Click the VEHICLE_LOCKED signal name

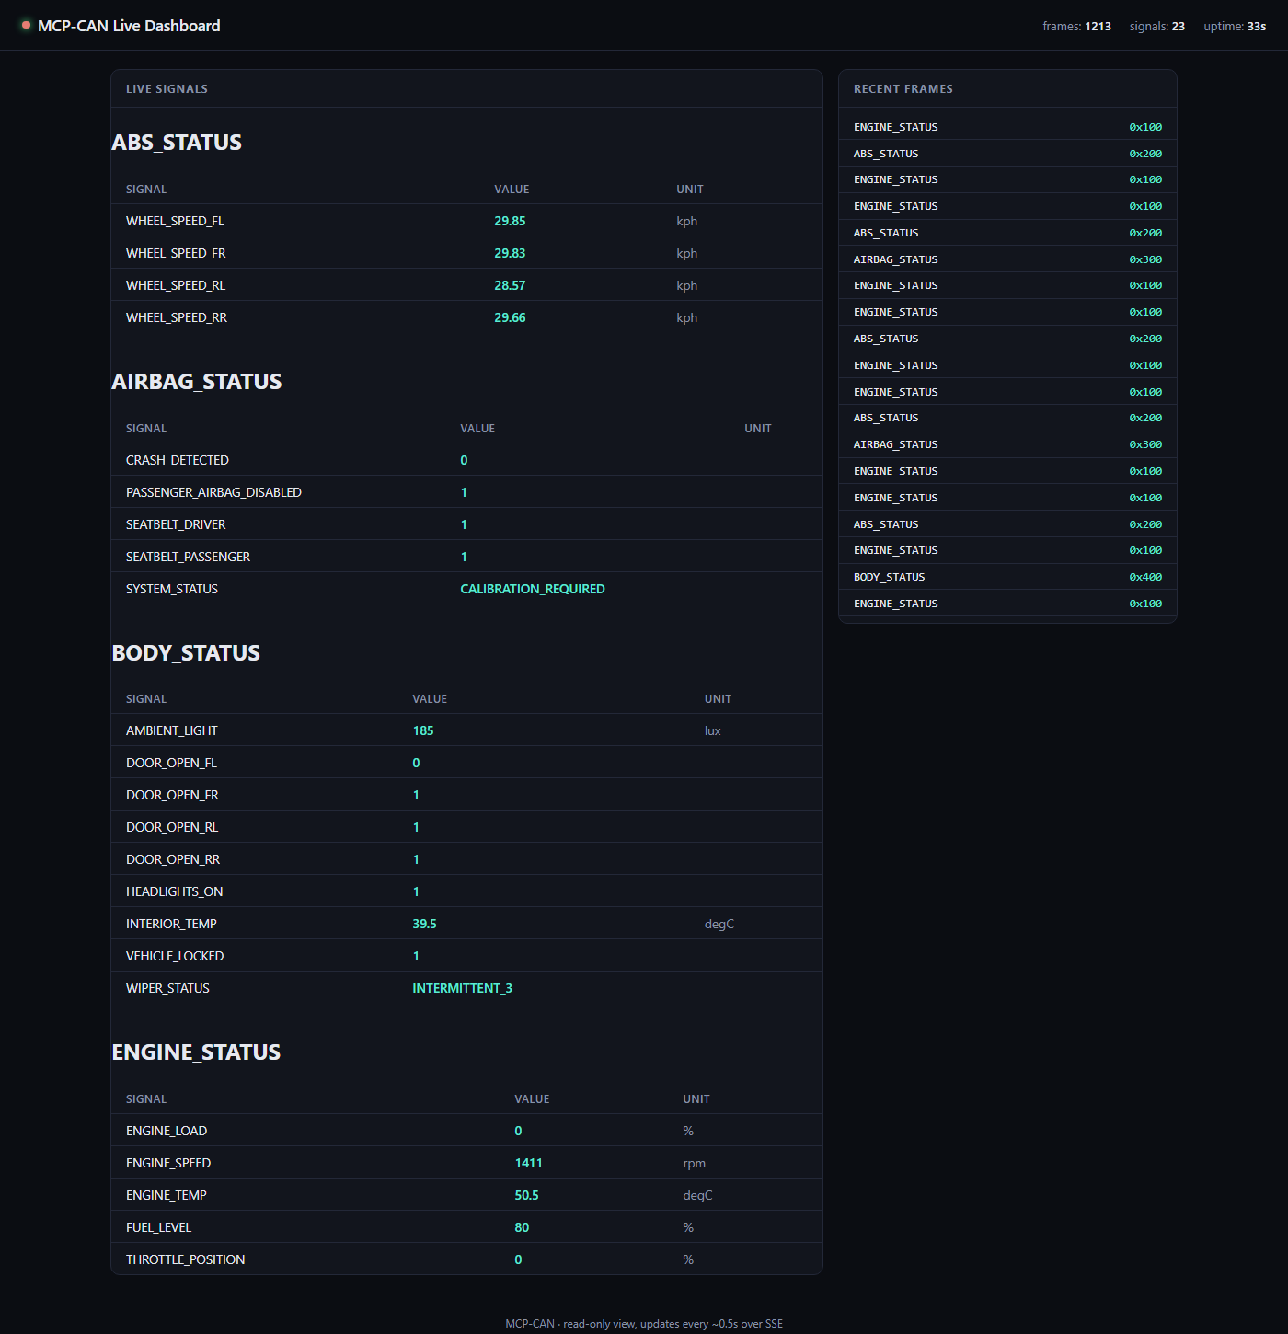(175, 956)
